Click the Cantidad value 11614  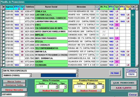[131, 74]
